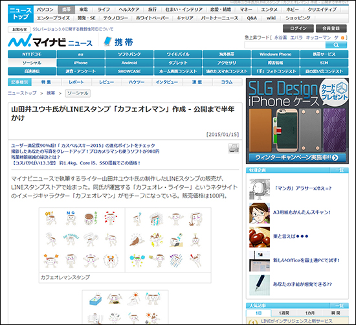Select the ソーシャル category button
This screenshot has height=325, width=356.
coord(32,63)
